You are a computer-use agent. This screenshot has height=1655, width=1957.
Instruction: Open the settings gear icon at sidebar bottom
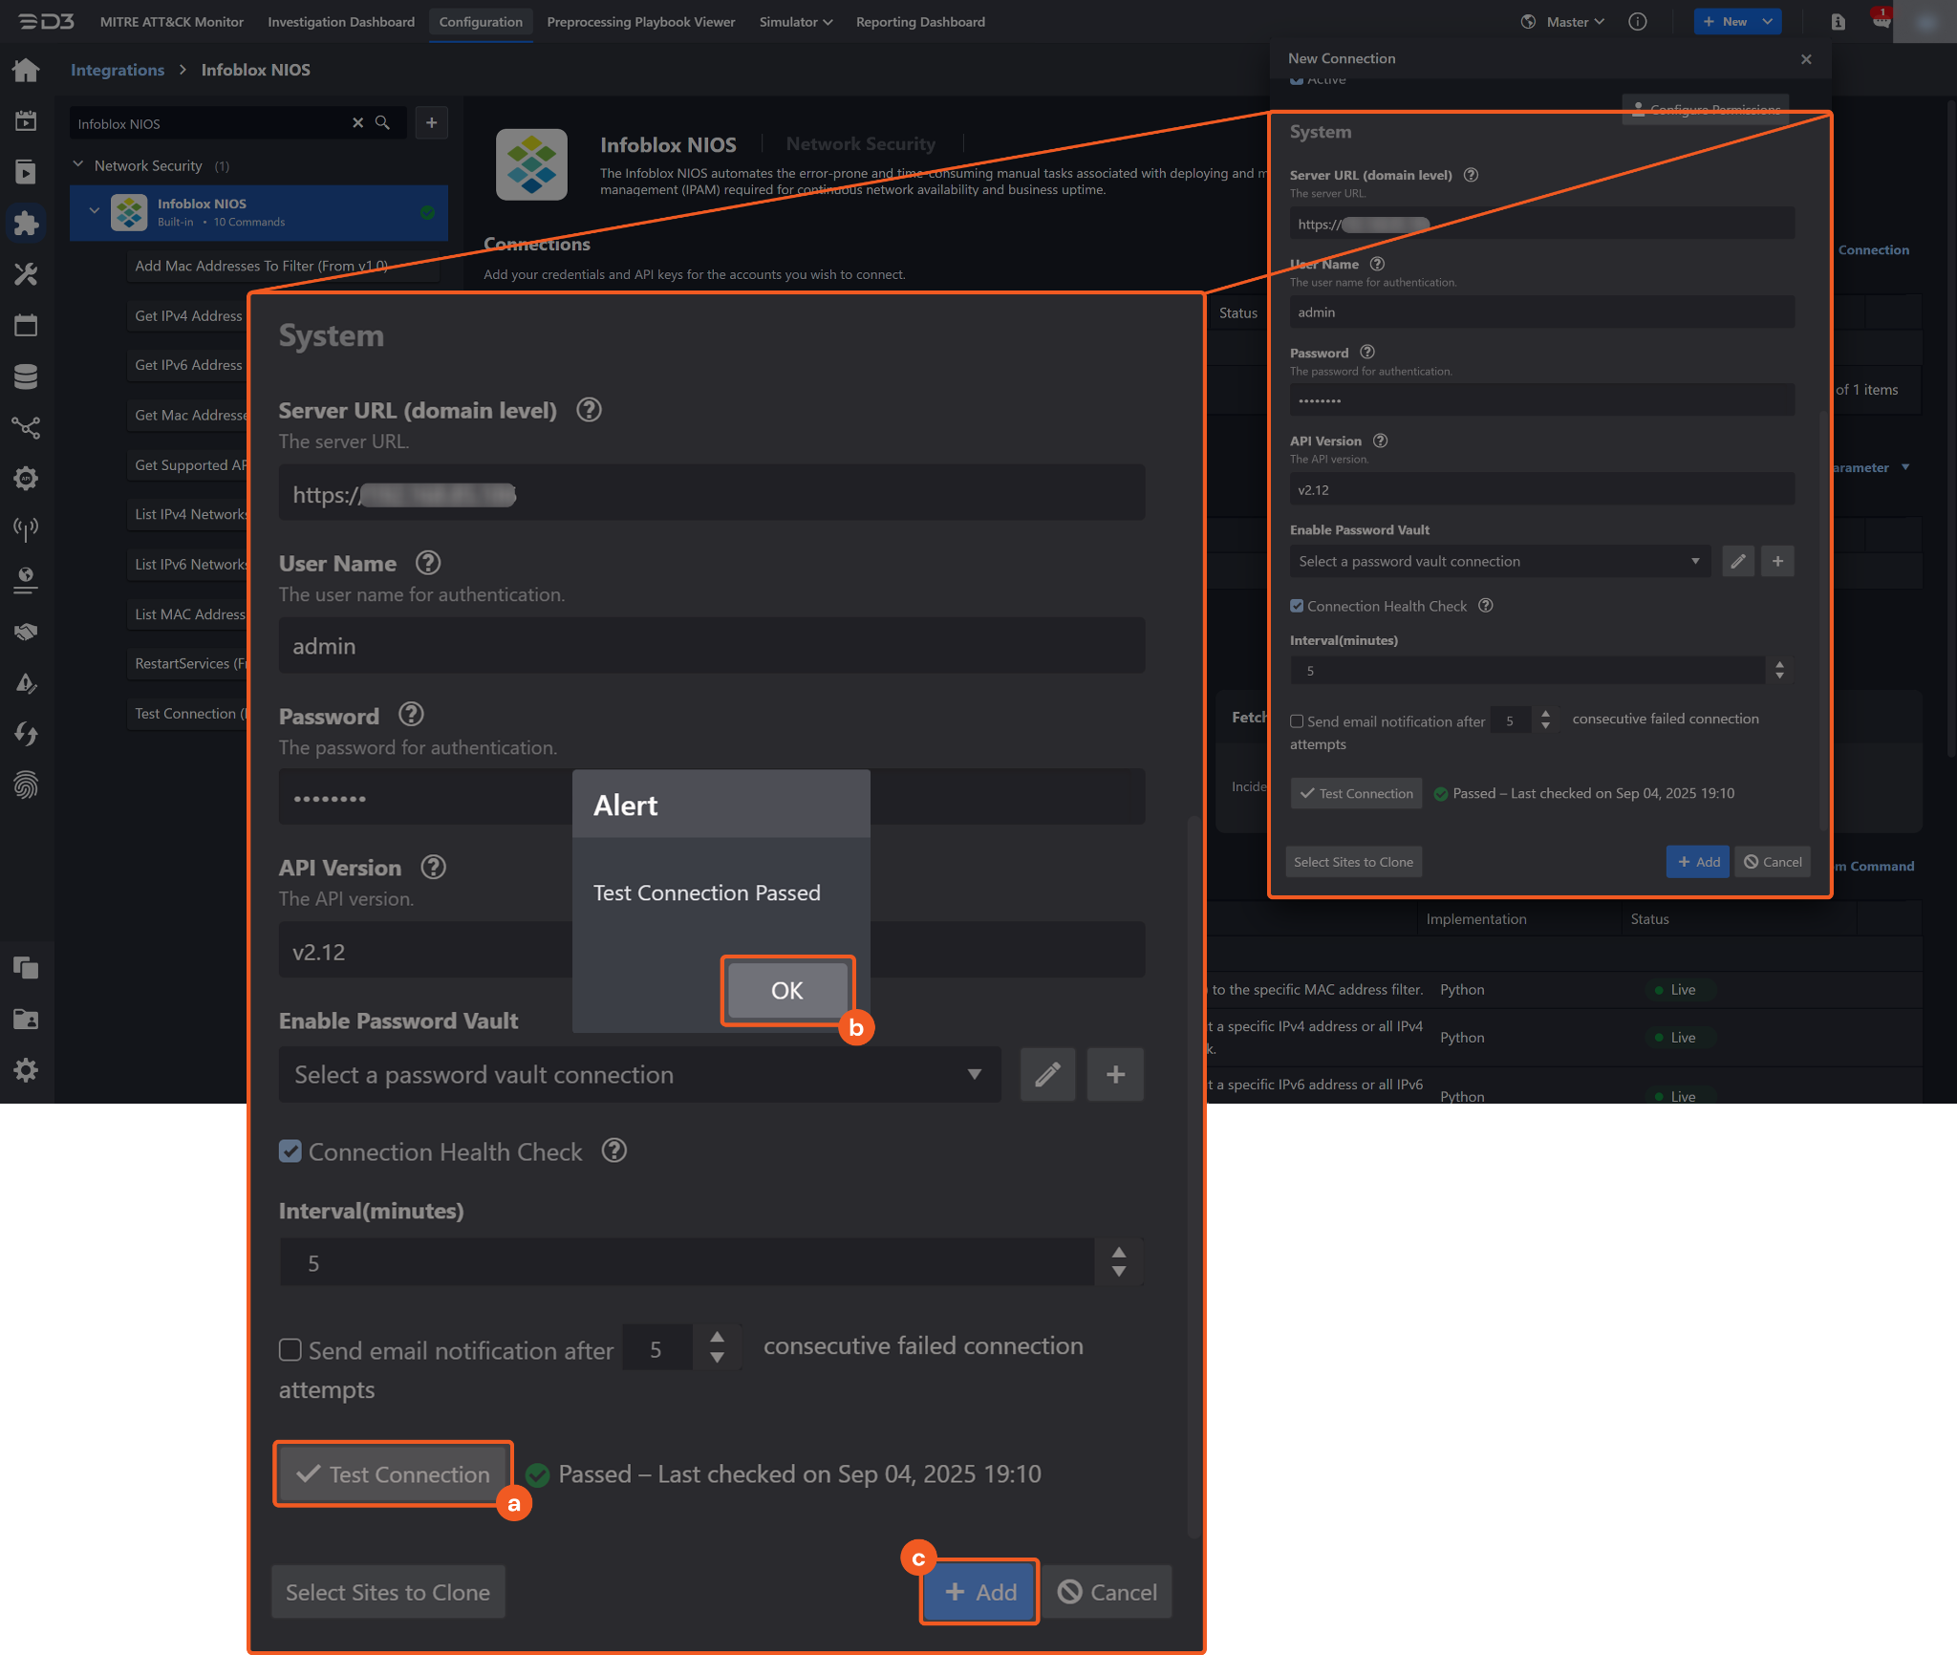coord(26,1069)
